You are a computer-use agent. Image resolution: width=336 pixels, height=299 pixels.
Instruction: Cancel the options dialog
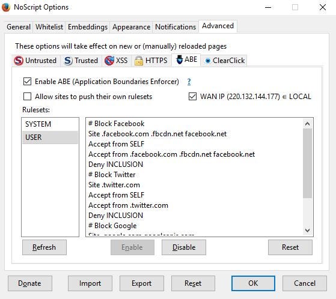[305, 283]
